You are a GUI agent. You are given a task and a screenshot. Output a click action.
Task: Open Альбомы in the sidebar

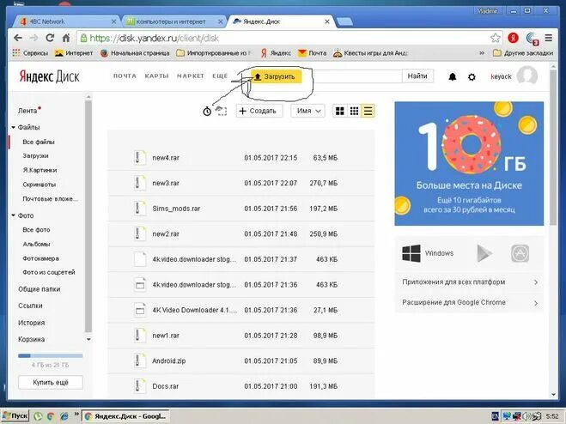click(36, 244)
